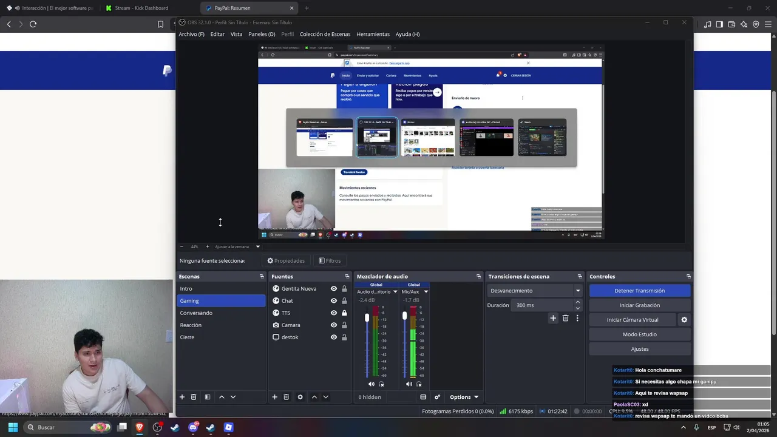The image size is (777, 437).
Task: Open Colección de Escenas menu
Action: [x=325, y=34]
